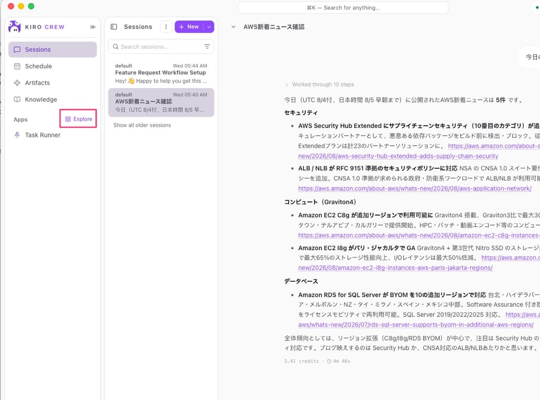Open the sessions three-dot options menu
Viewport: 540px width, 400px height.
166,27
